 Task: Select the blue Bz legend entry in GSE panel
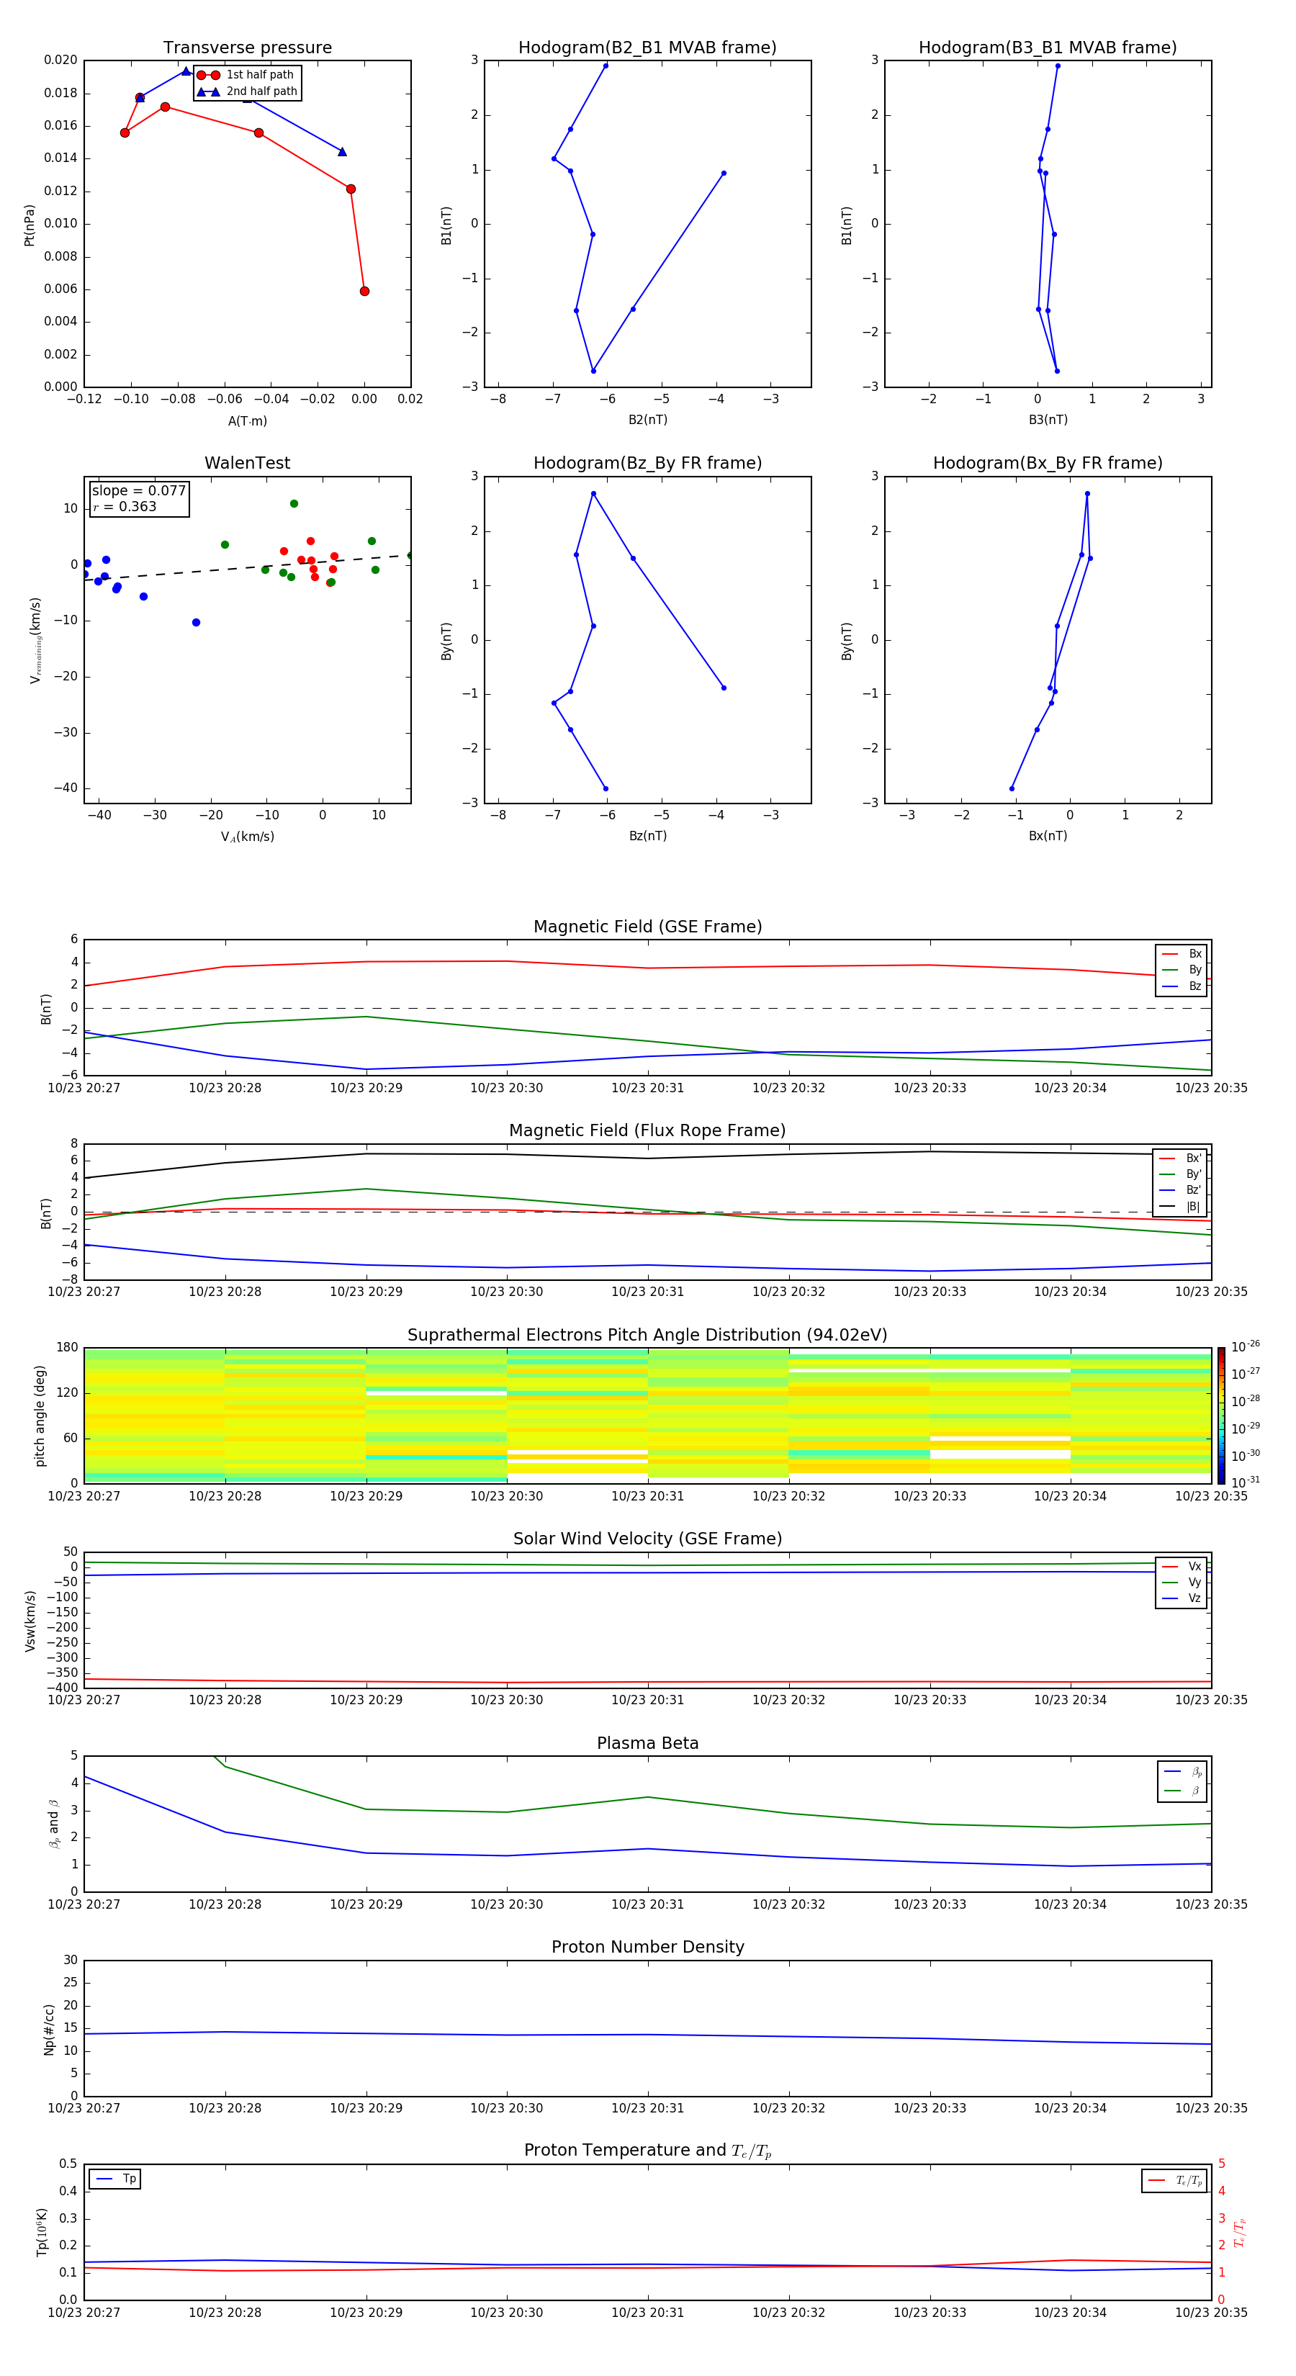click(1182, 986)
